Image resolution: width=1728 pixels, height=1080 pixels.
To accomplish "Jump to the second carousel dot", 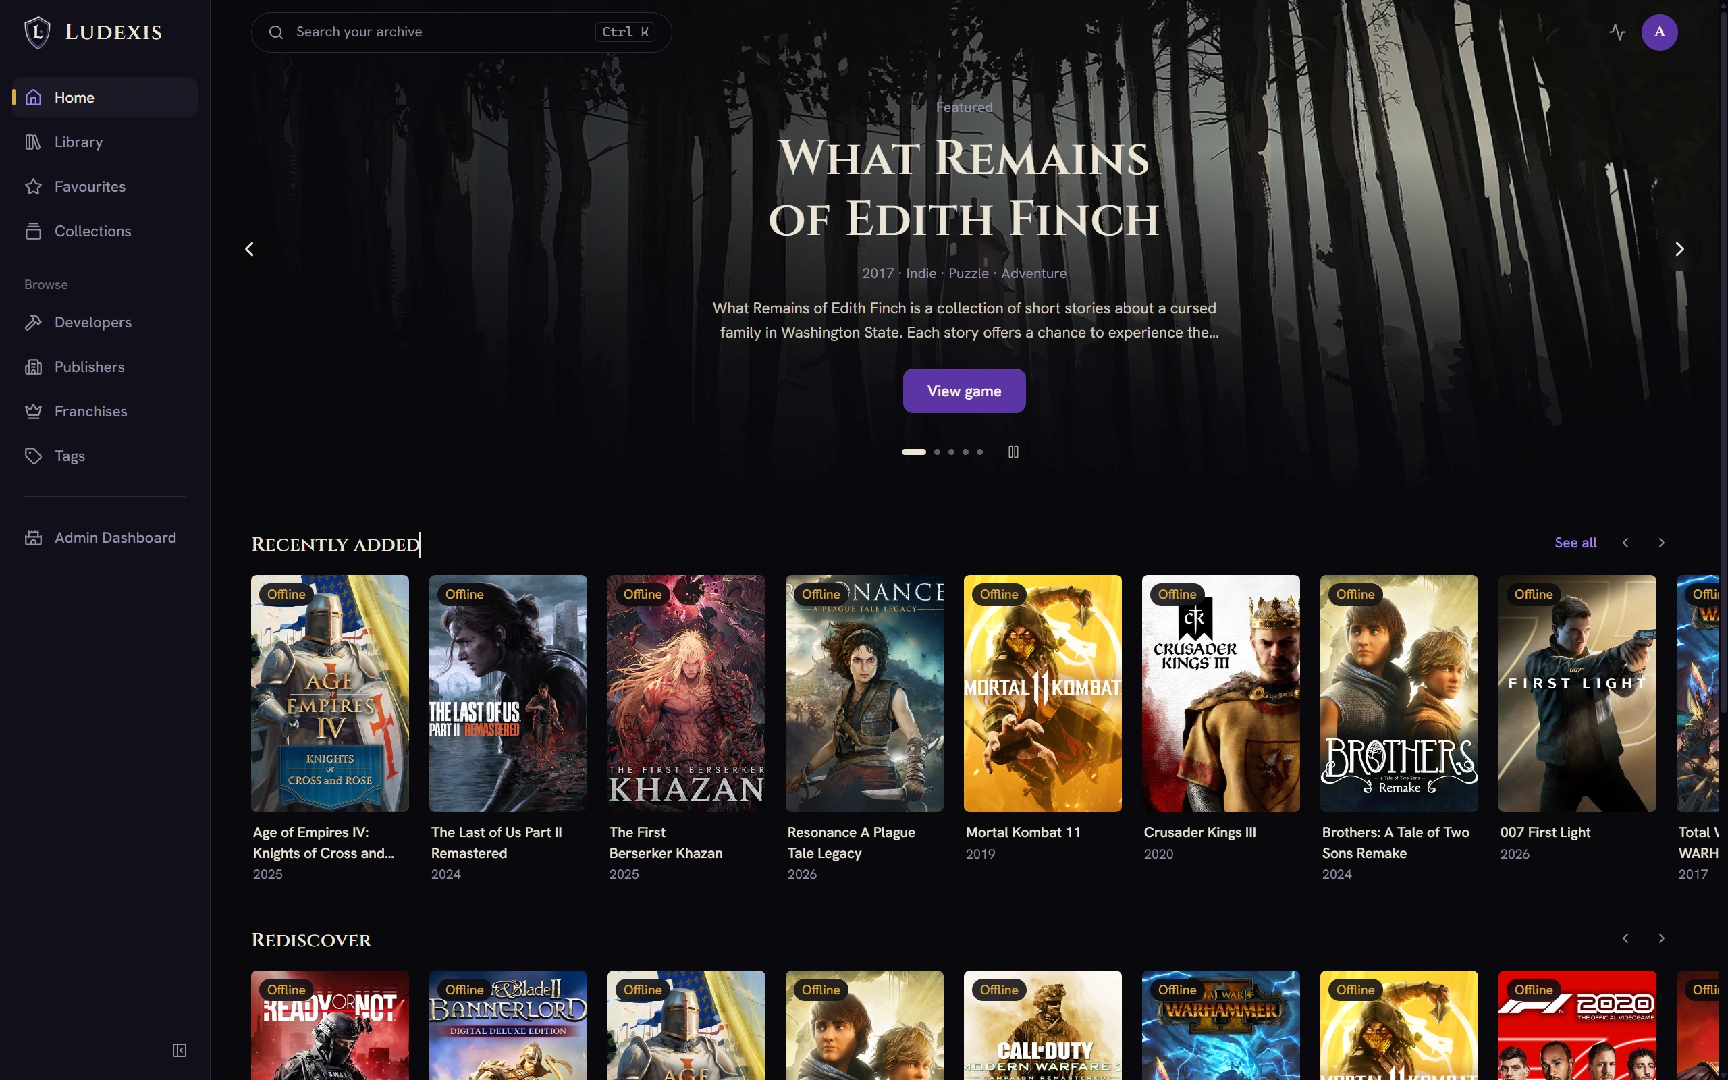I will [x=937, y=452].
